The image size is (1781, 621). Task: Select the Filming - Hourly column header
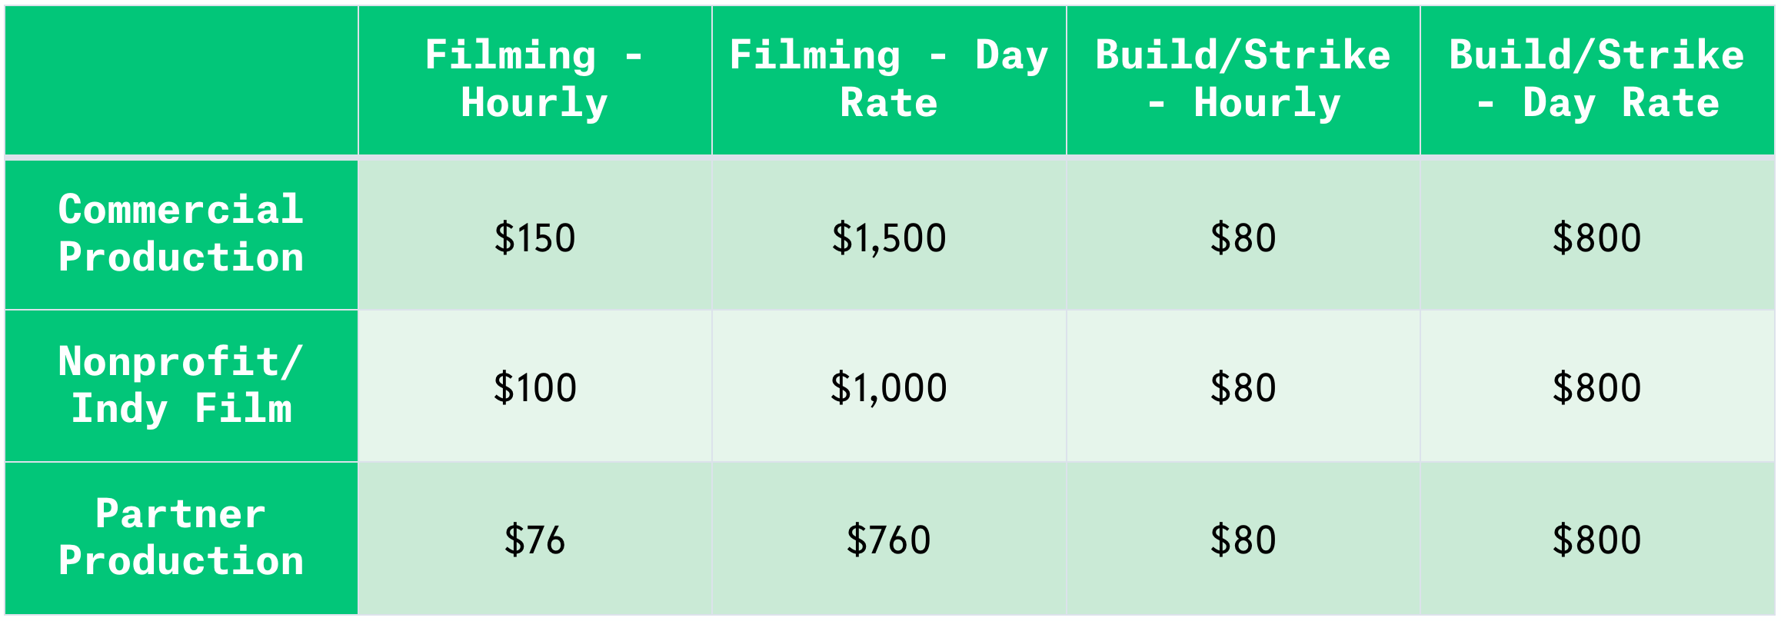535,80
